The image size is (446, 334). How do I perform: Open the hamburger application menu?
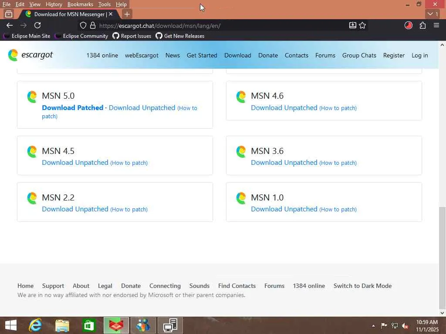coord(436,25)
